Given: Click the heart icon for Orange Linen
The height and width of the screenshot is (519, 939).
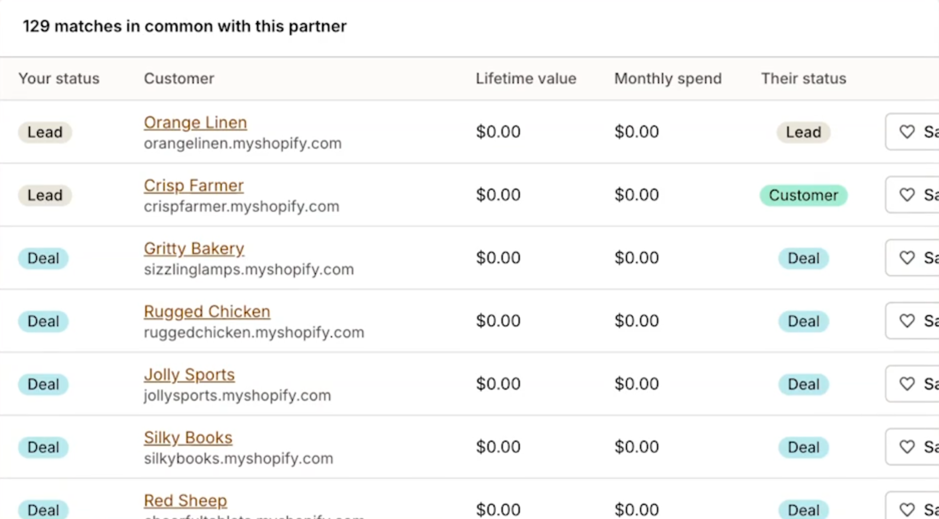Looking at the screenshot, I should [907, 132].
